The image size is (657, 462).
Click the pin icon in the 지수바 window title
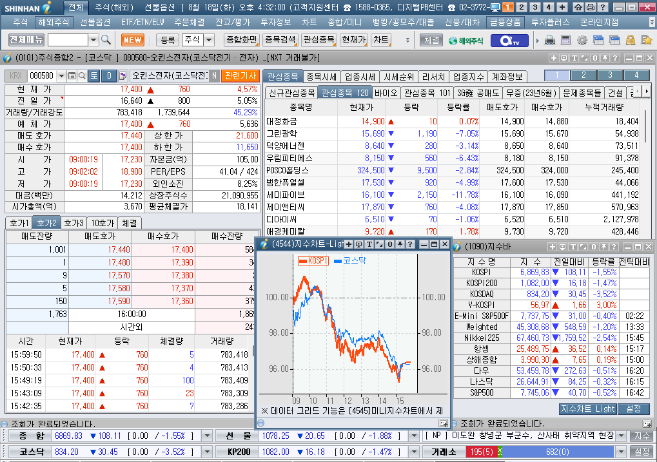coord(603,247)
